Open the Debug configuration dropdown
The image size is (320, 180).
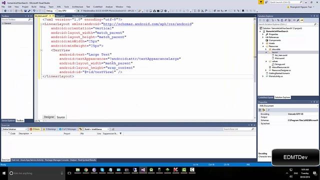coord(51,11)
